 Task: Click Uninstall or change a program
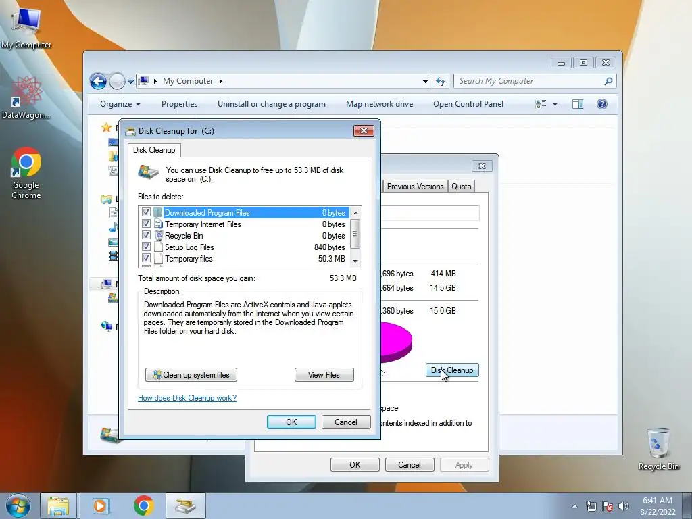coord(272,104)
